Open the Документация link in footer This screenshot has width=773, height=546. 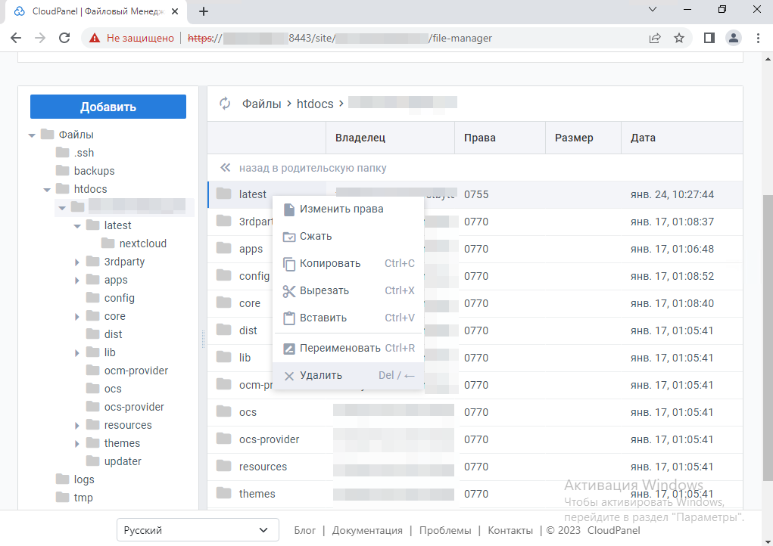pyautogui.click(x=367, y=530)
